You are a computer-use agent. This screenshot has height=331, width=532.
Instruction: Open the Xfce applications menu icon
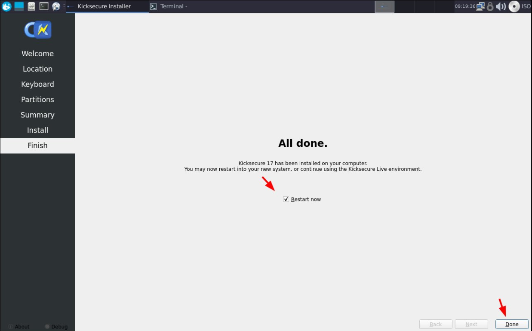pos(6,6)
